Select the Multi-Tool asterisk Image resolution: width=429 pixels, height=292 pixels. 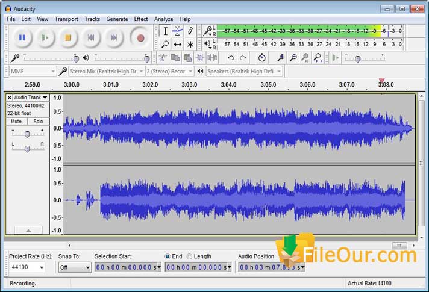click(190, 44)
